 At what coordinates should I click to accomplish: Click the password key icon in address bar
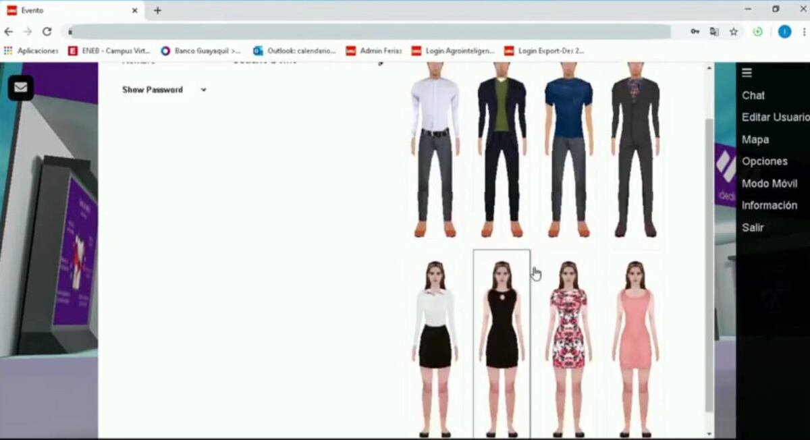[695, 32]
